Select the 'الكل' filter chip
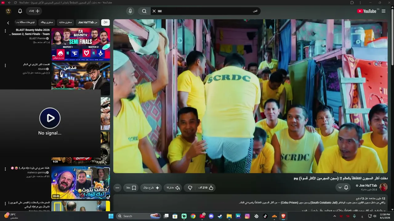This screenshot has width=394, height=221. [105, 22]
